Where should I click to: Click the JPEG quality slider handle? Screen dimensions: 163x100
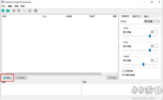(x=150, y=36)
